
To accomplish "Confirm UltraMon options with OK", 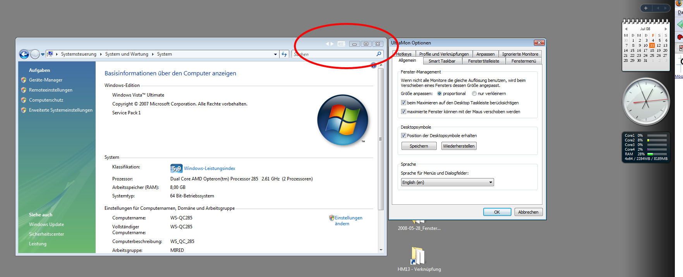I will [497, 212].
